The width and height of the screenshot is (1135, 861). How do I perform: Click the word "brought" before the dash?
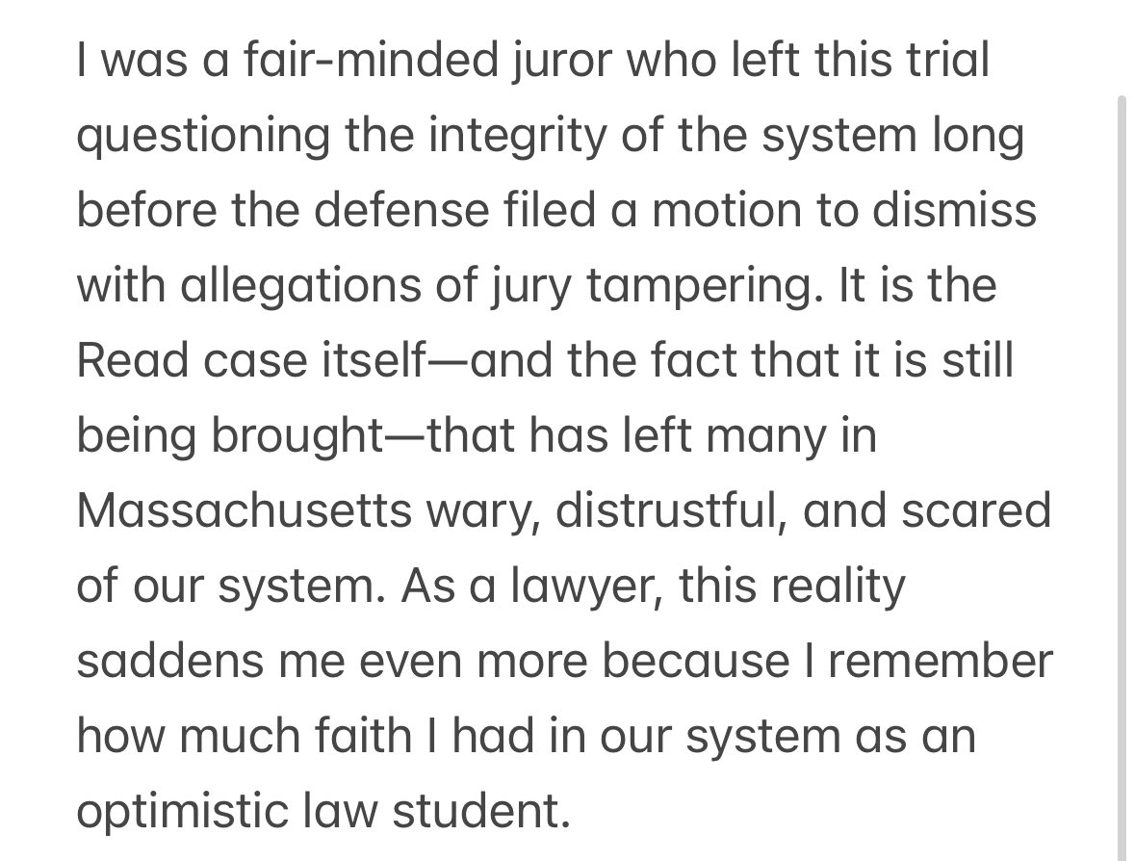pos(297,437)
